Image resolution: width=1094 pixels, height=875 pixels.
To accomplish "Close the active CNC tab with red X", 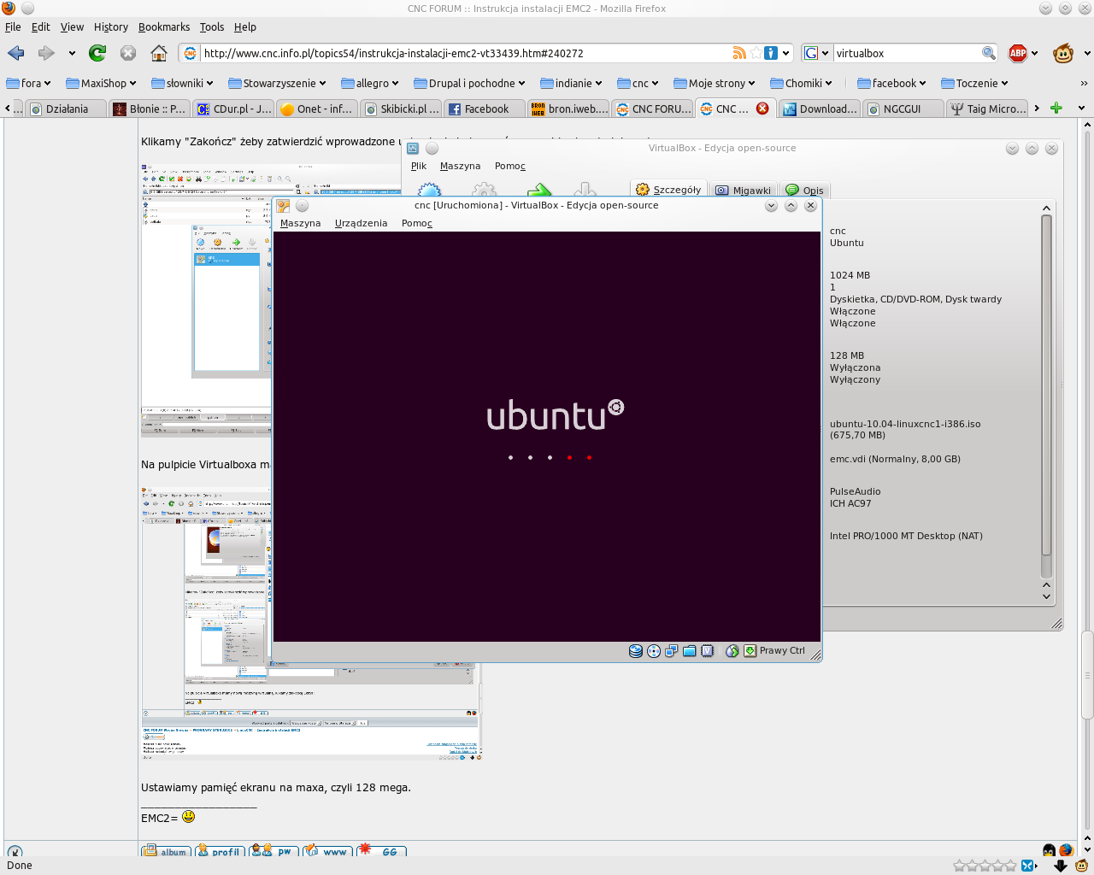I will (x=762, y=109).
